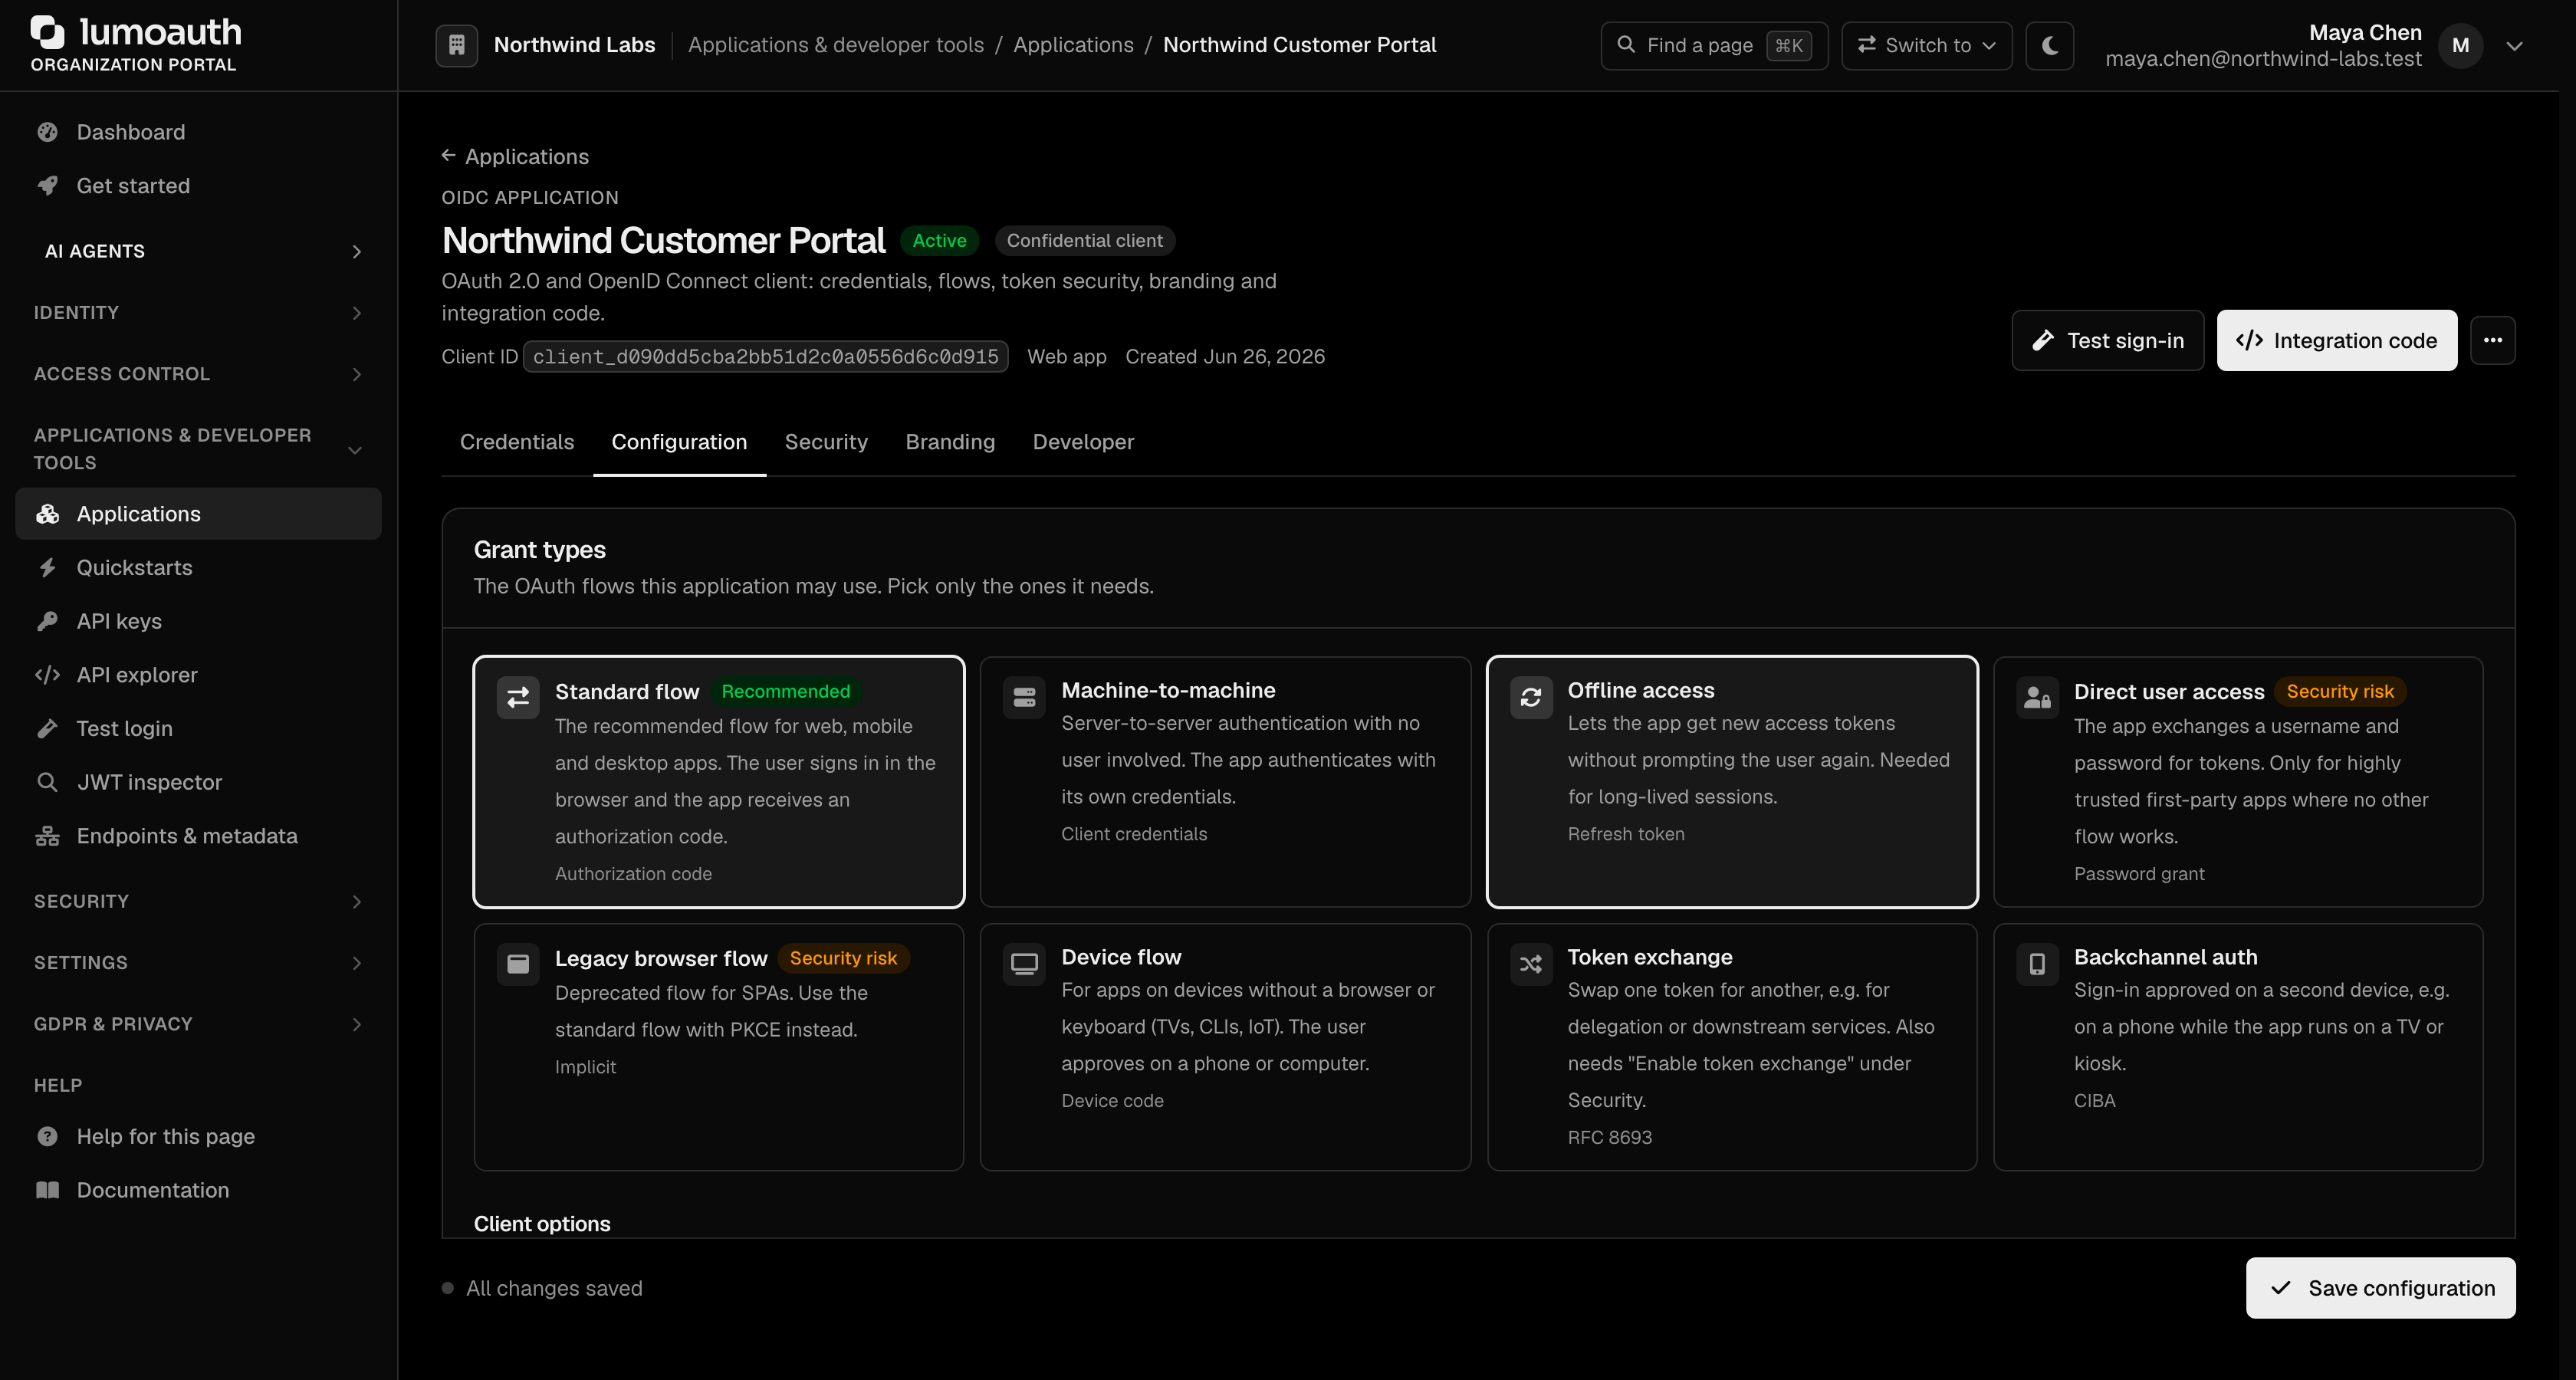
Task: Click the Client ID value field
Action: click(765, 357)
